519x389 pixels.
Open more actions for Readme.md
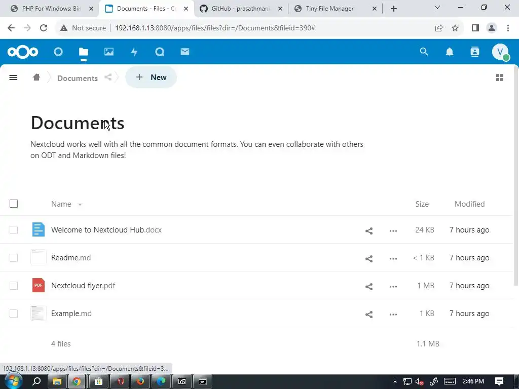pyautogui.click(x=393, y=259)
